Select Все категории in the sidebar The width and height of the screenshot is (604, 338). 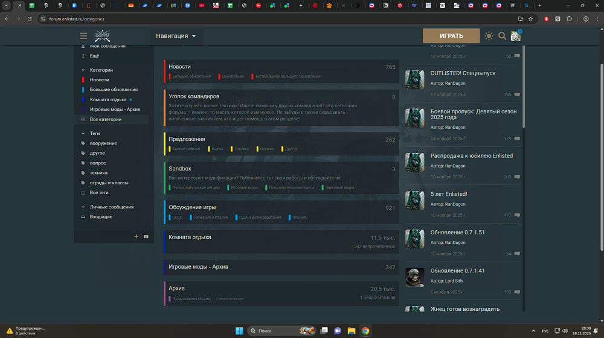pos(105,119)
